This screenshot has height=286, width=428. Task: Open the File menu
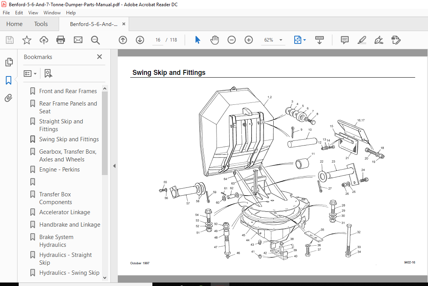tap(6, 13)
